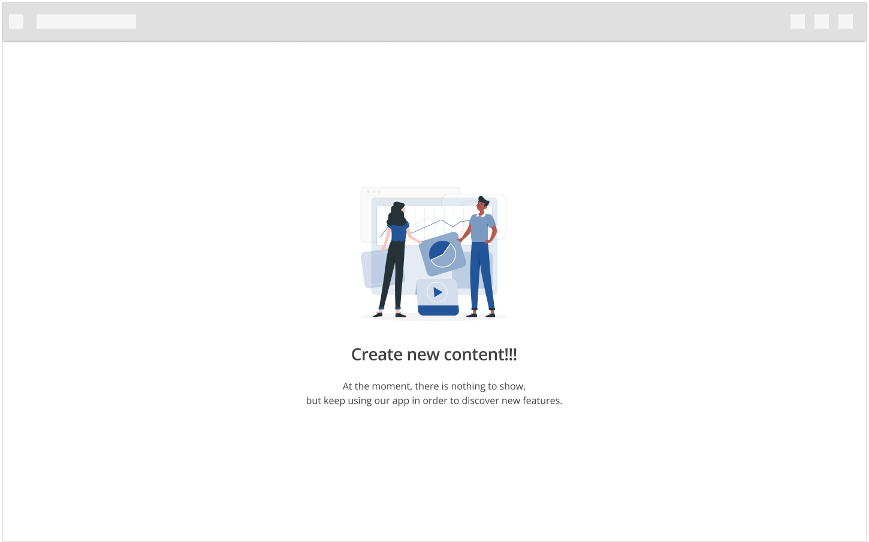Click the pie chart icon card
The width and height of the screenshot is (869, 542).
442,254
